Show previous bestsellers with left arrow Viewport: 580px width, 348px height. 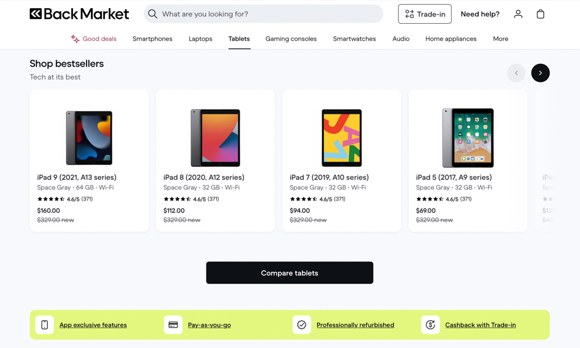pos(516,73)
